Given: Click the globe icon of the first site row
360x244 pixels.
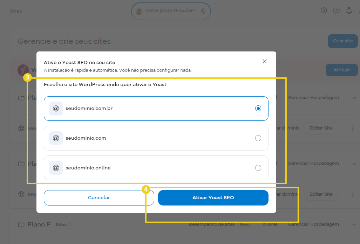Looking at the screenshot, I should 21,128.
